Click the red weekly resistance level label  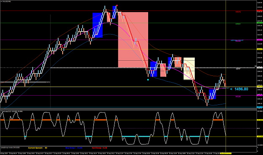(x=238, y=12)
